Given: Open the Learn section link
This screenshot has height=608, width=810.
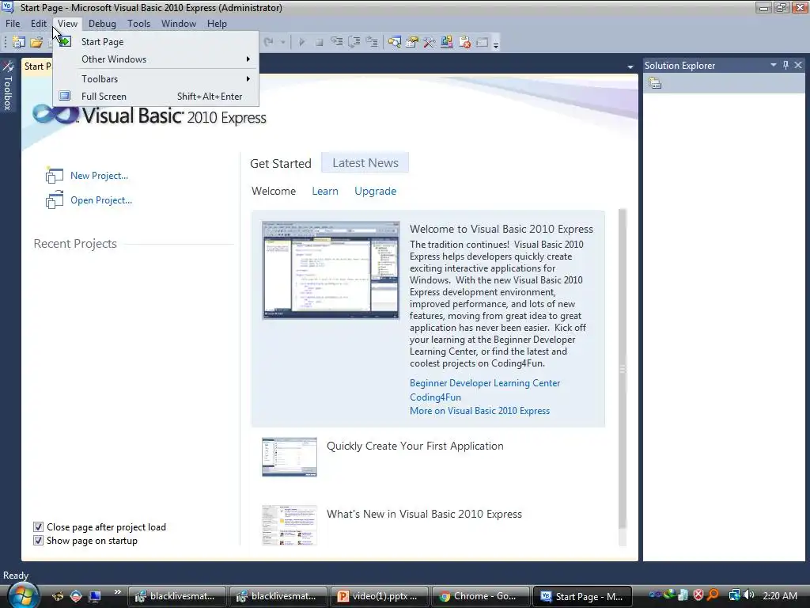Looking at the screenshot, I should [325, 191].
